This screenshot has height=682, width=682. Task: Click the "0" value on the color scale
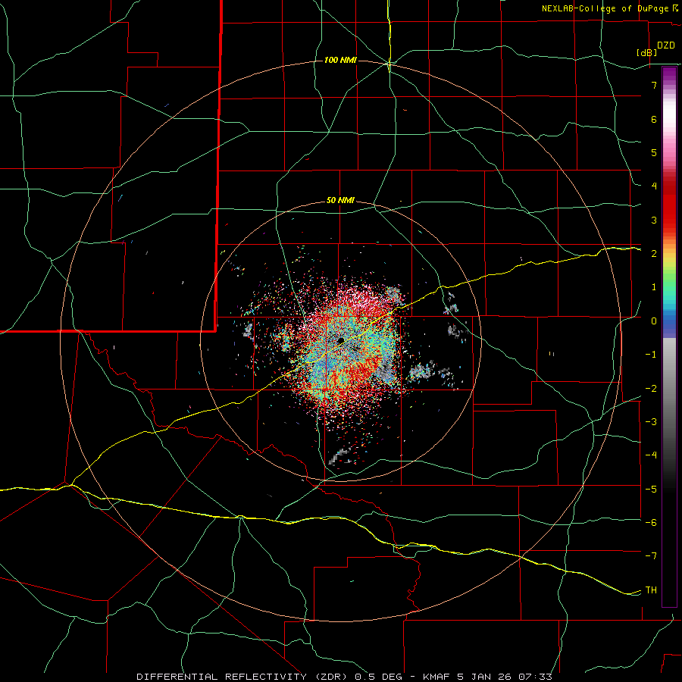pos(654,321)
